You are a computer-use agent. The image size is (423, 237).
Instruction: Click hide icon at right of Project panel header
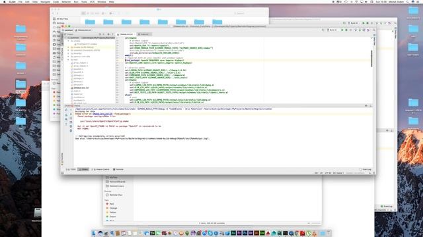(x=112, y=34)
